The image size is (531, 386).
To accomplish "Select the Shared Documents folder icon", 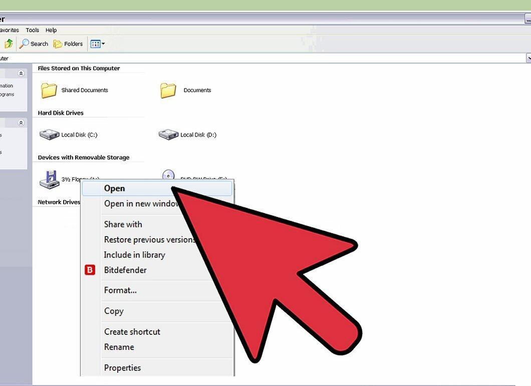I will [49, 91].
